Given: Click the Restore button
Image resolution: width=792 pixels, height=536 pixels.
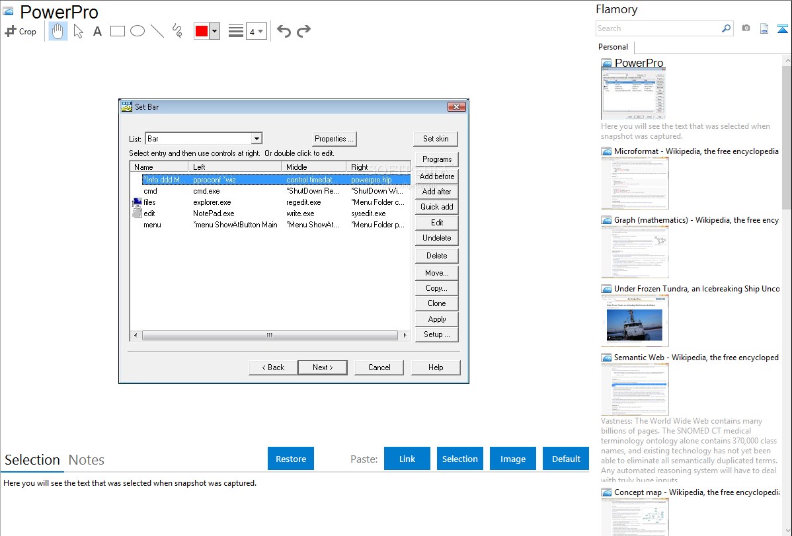Looking at the screenshot, I should tap(291, 459).
